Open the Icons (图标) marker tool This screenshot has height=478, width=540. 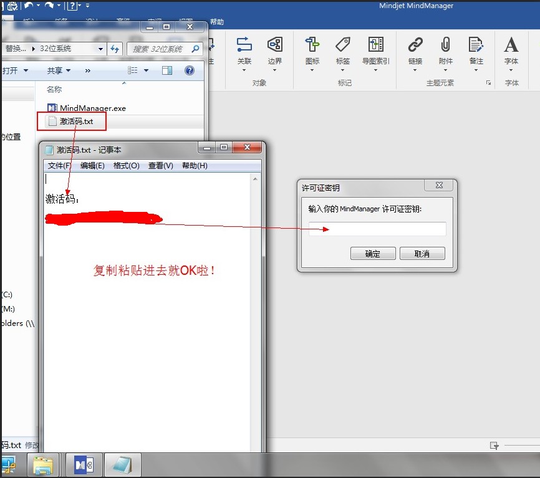tap(312, 44)
